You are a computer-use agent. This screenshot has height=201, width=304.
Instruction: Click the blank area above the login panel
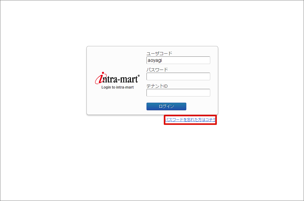pyautogui.click(x=152, y=23)
